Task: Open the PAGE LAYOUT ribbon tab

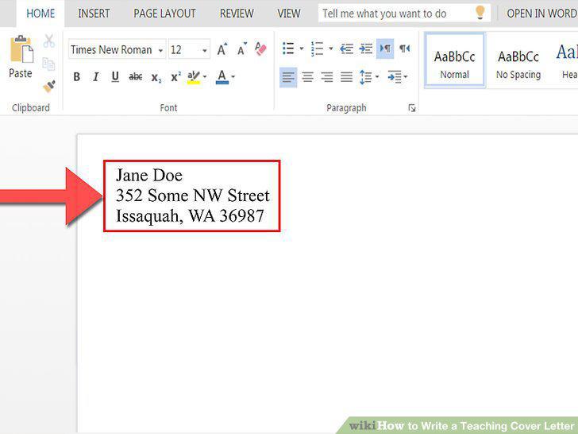Action: [164, 14]
